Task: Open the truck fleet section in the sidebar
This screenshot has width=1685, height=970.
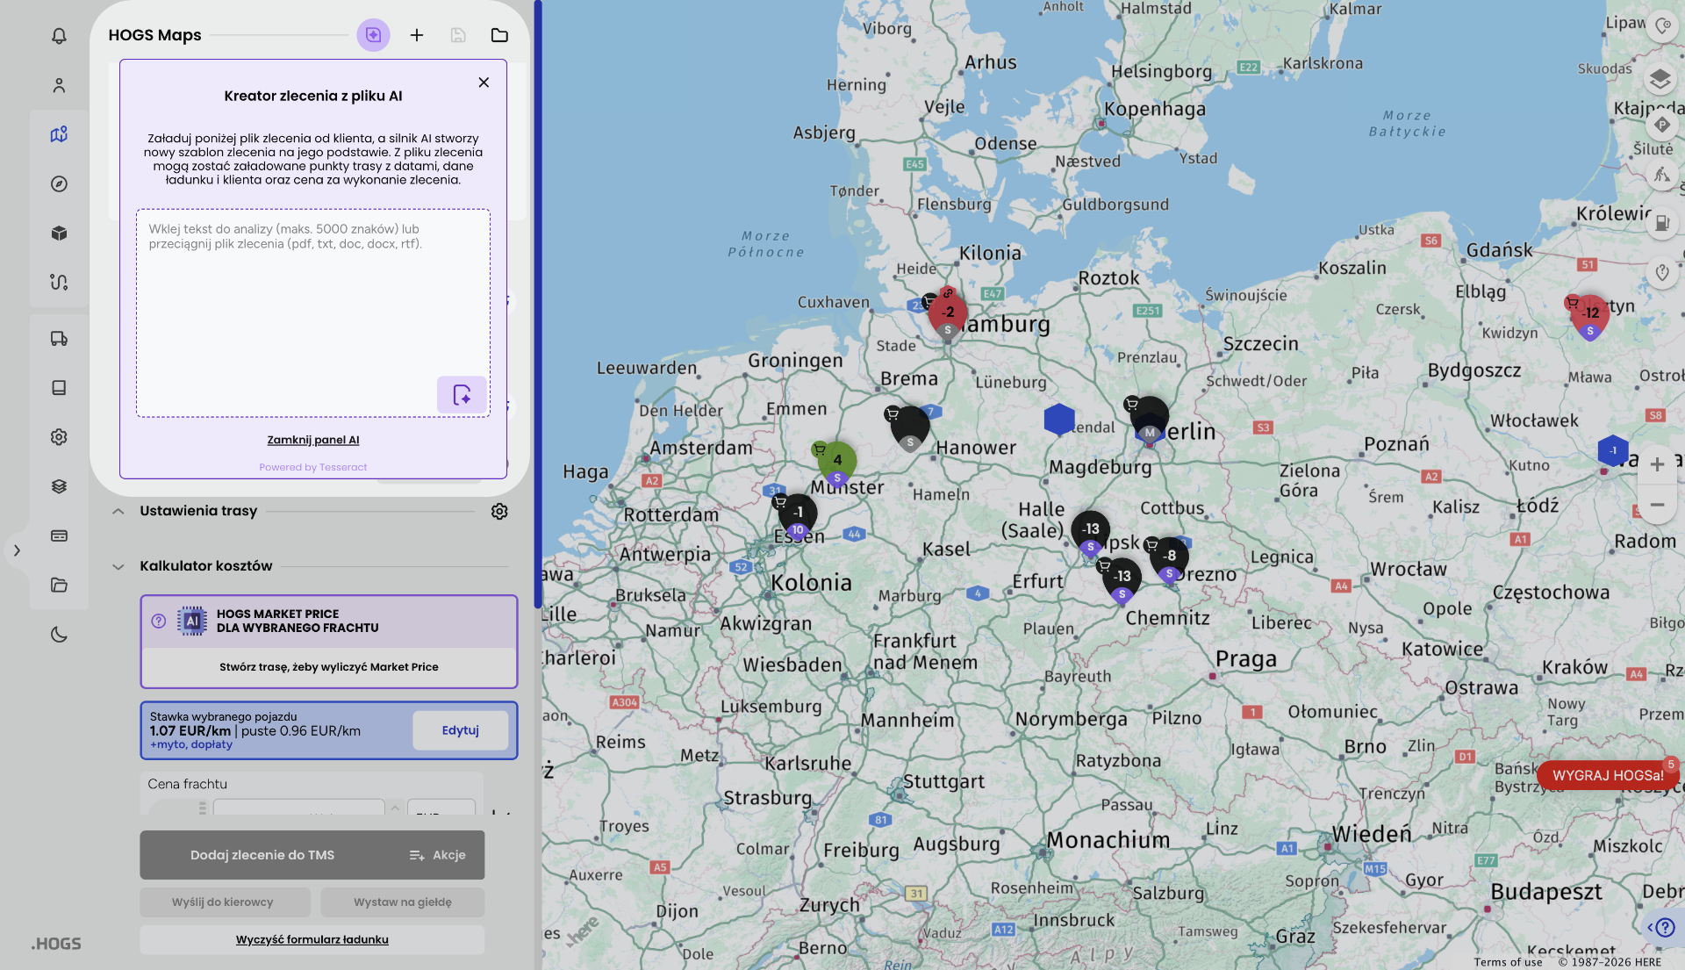Action: pos(59,339)
